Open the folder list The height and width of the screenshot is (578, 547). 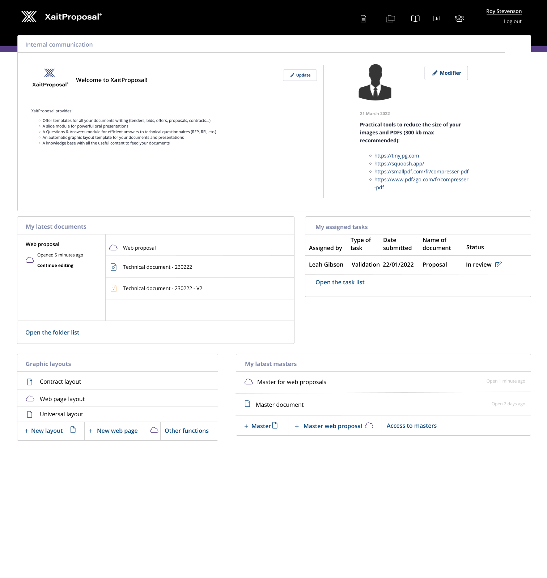[x=52, y=332]
